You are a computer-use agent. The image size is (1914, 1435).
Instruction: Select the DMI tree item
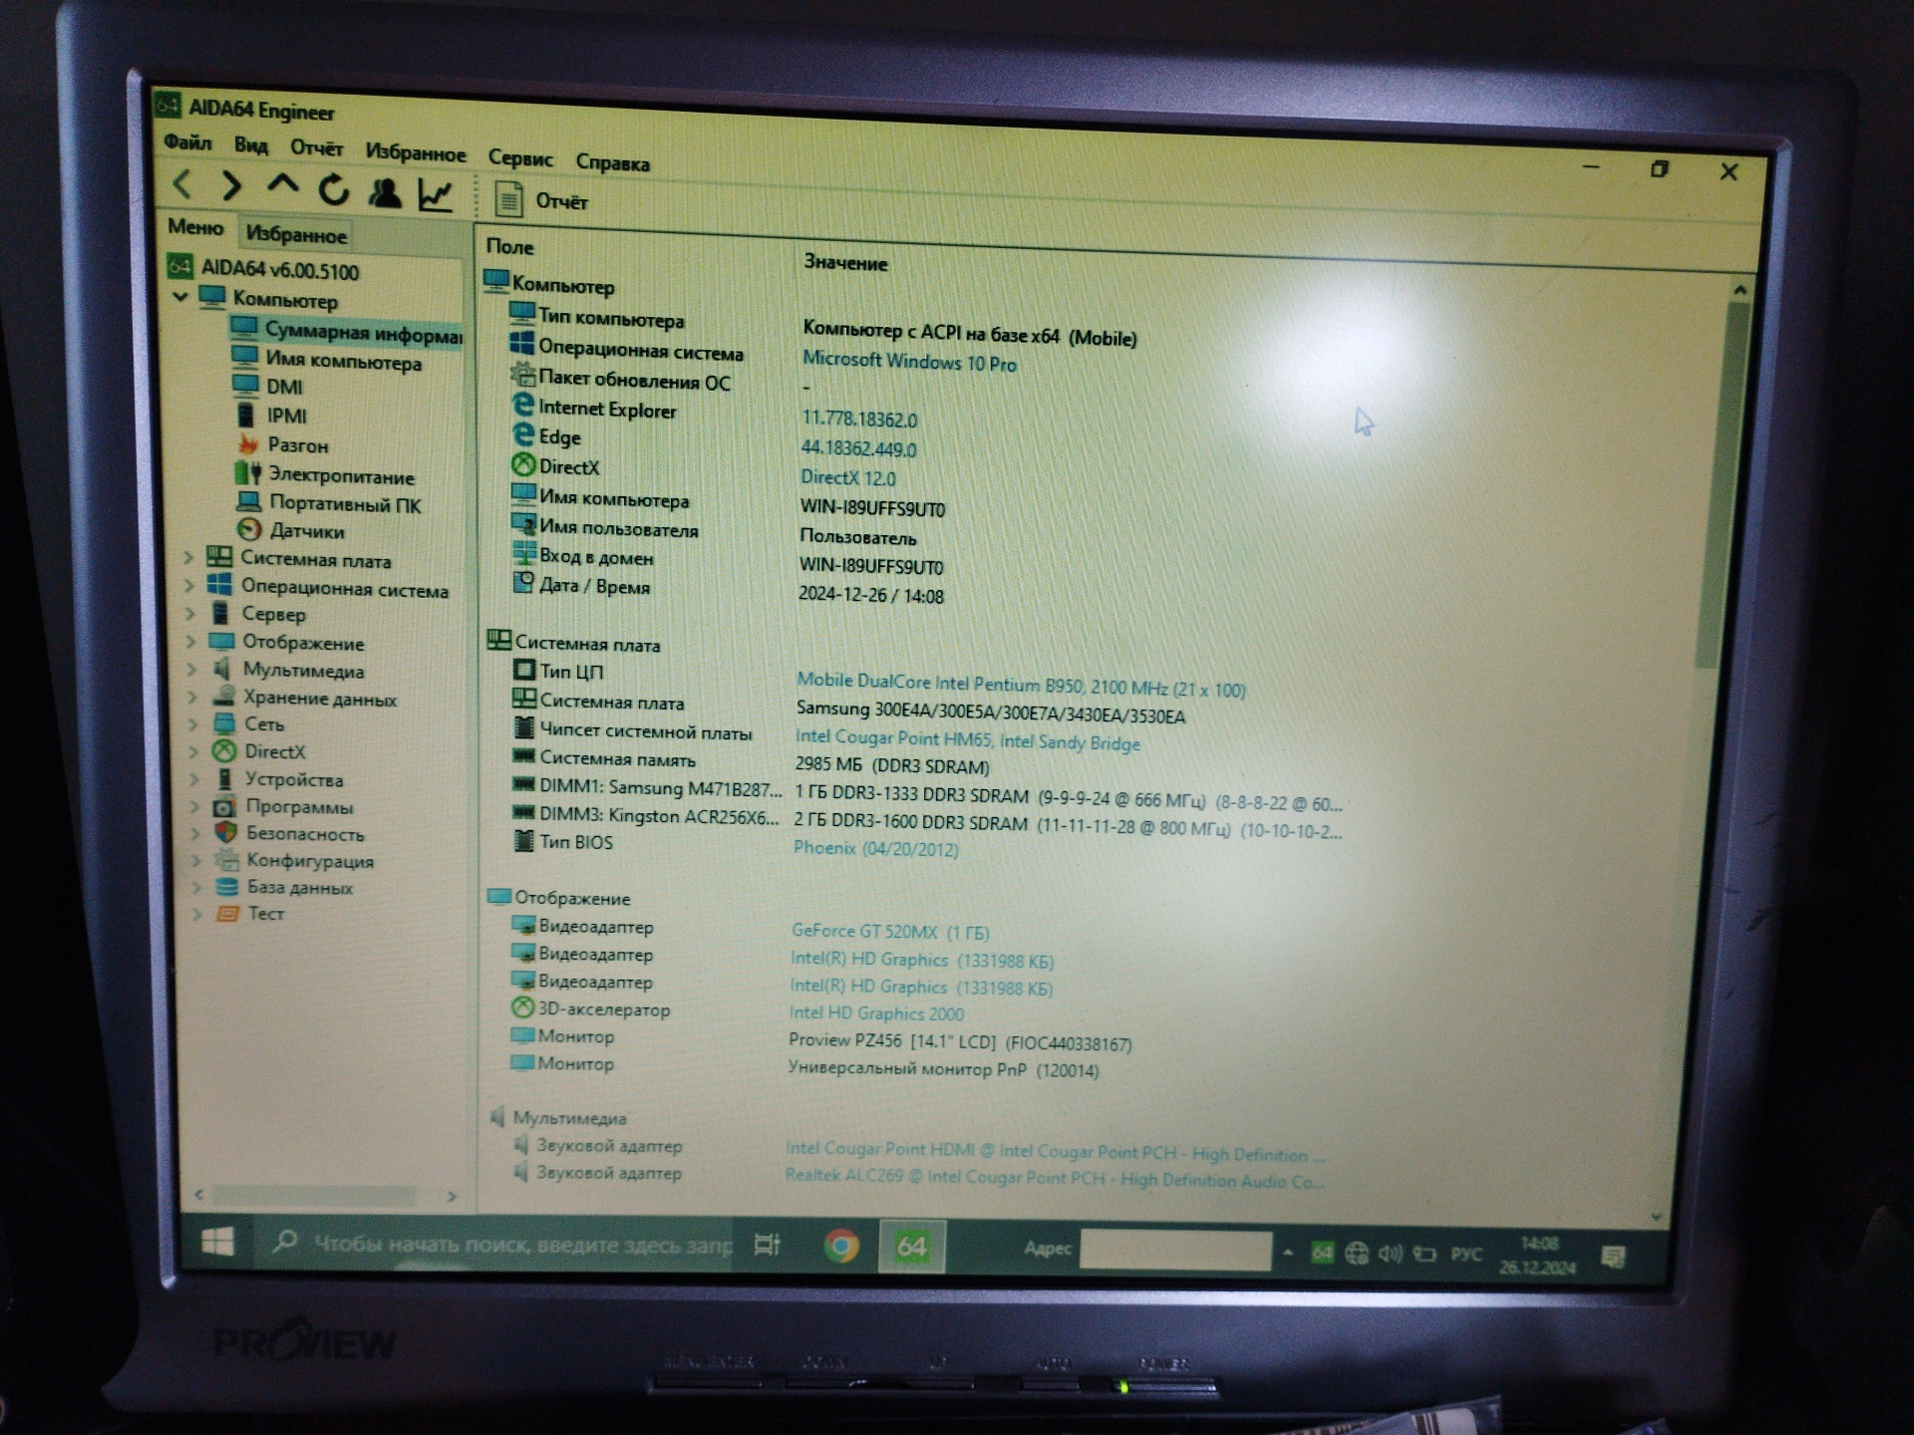(x=284, y=387)
